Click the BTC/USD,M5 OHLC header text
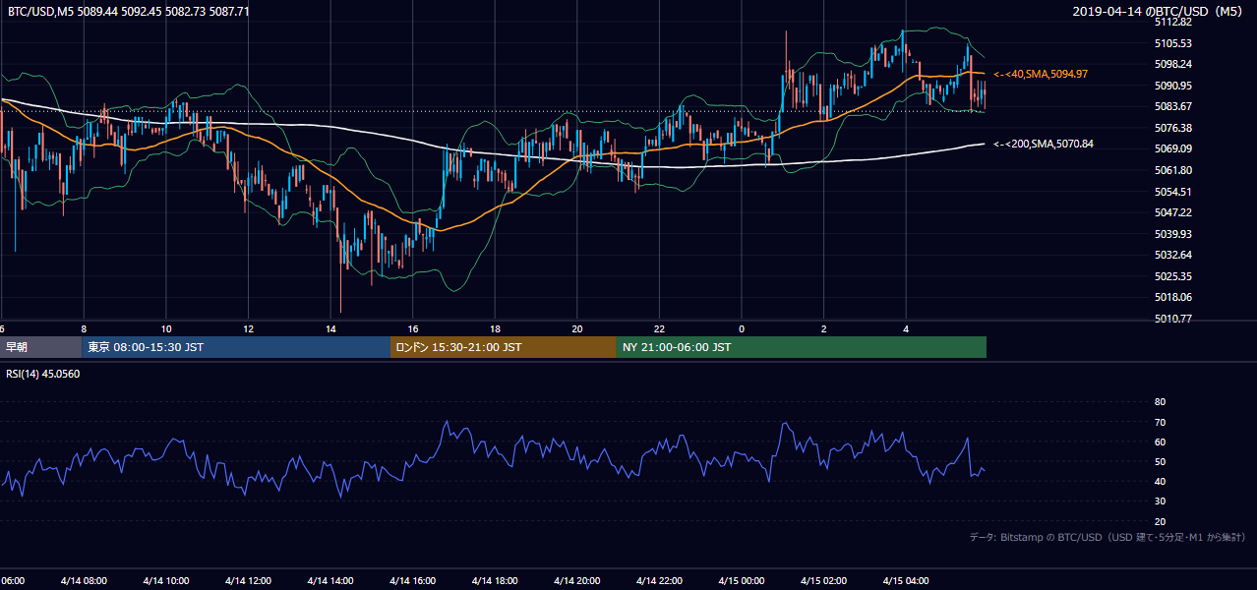The height and width of the screenshot is (590, 1257). point(128,12)
